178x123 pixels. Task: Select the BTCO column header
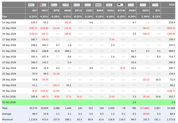(78, 11)
